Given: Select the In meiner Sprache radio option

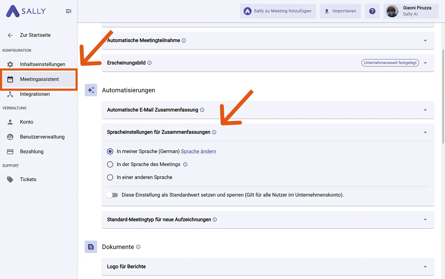Looking at the screenshot, I should click(110, 151).
